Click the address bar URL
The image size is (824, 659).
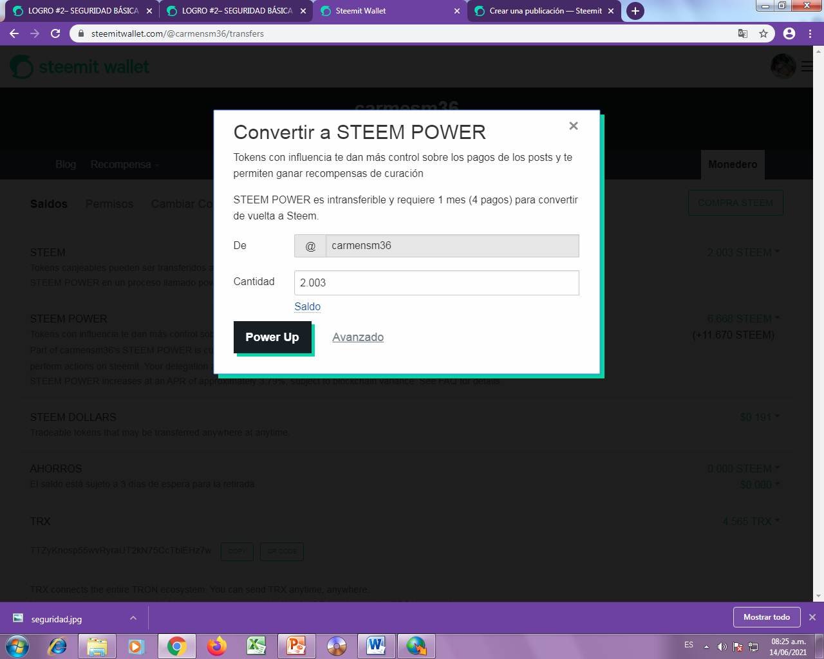[178, 33]
